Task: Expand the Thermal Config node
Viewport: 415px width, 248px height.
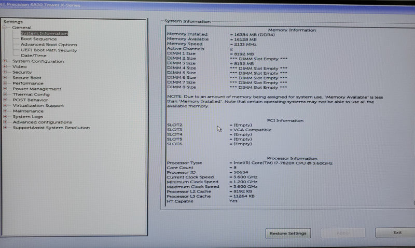Action: tap(5, 94)
